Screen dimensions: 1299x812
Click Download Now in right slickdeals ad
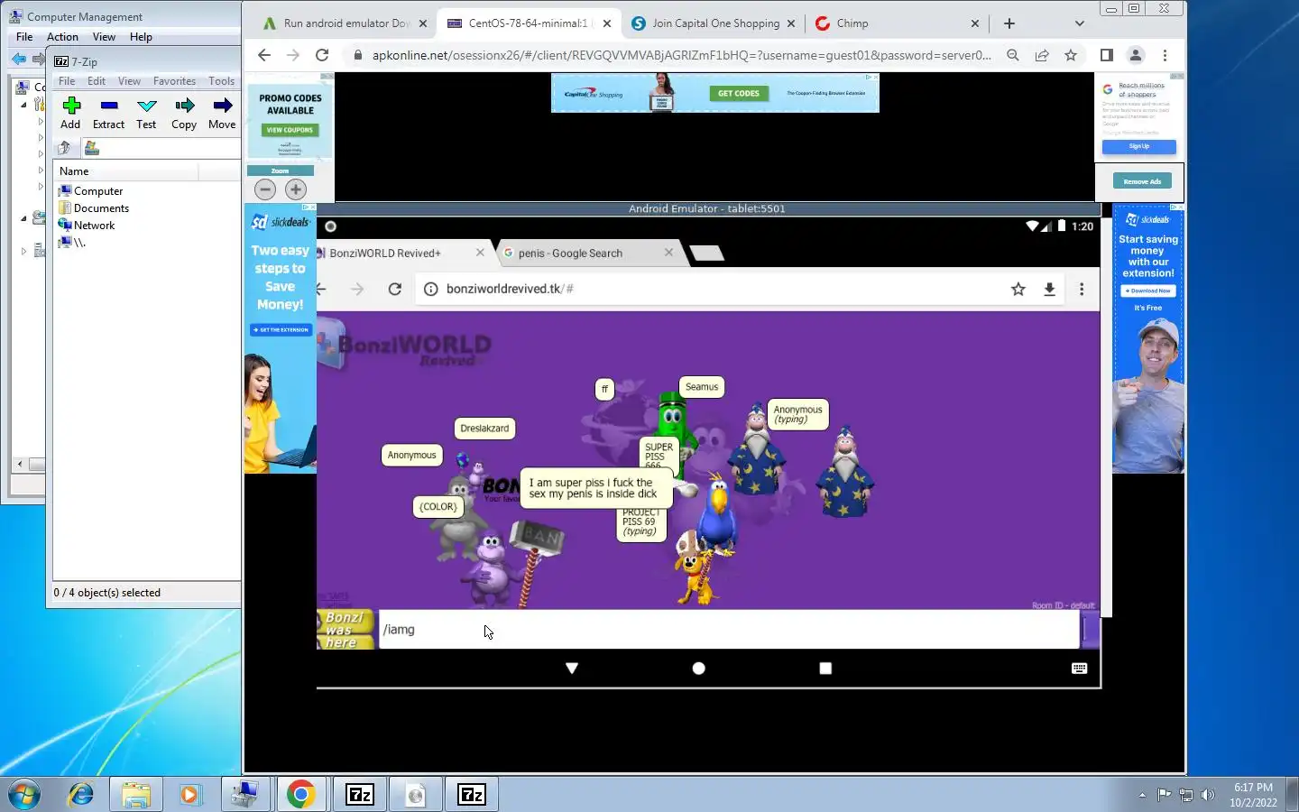1148,291
